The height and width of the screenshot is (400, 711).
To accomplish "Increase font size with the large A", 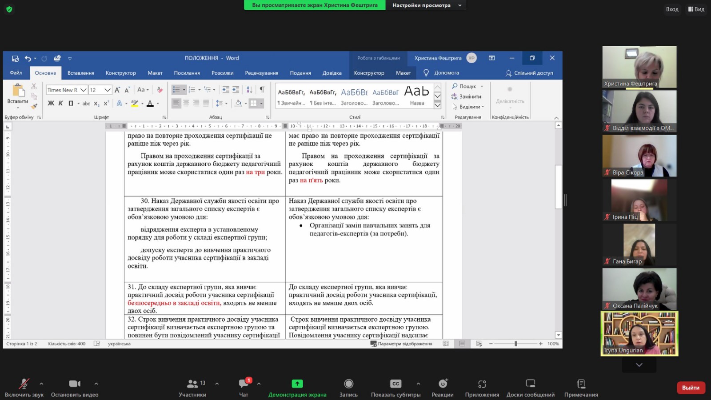I will point(117,90).
